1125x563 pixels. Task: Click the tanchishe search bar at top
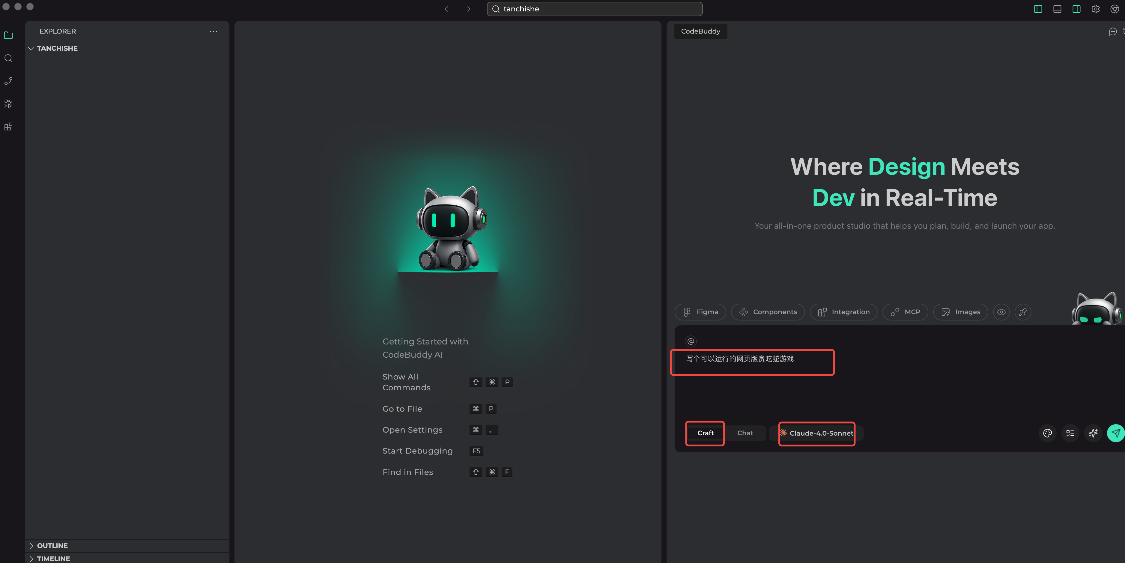pos(594,9)
